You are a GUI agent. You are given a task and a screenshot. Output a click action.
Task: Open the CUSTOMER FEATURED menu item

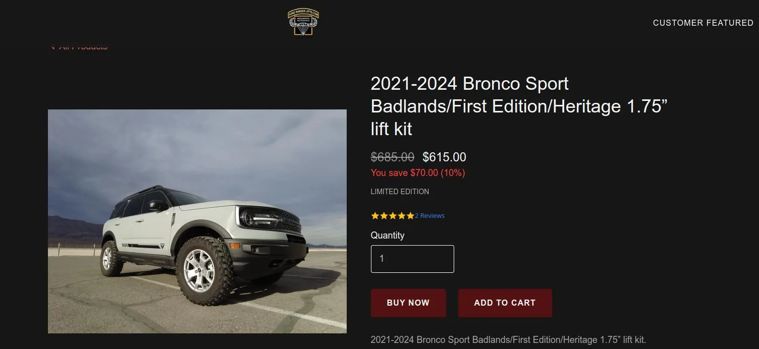(x=702, y=23)
